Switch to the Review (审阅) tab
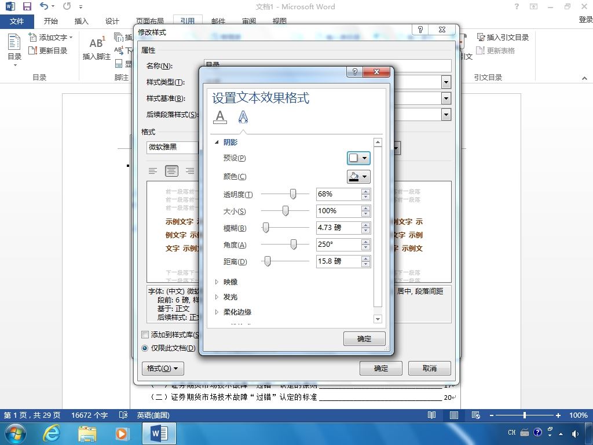The width and height of the screenshot is (593, 445). click(x=249, y=21)
